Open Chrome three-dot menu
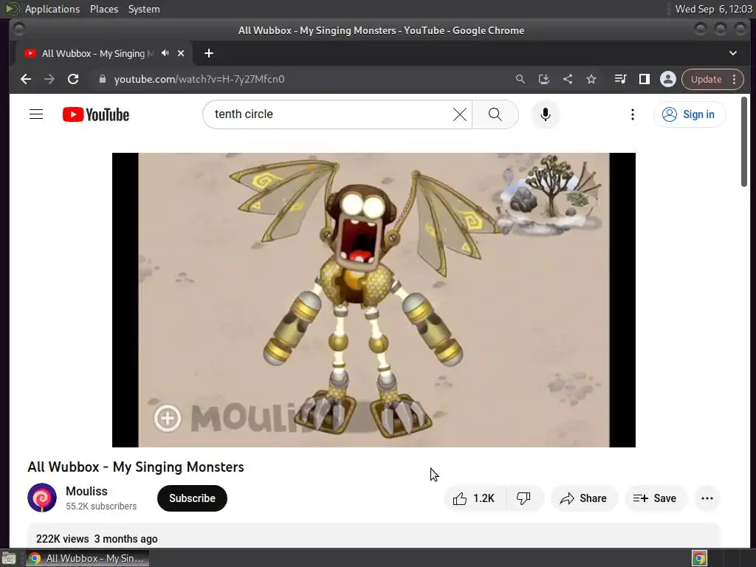Image resolution: width=756 pixels, height=567 pixels. click(x=735, y=79)
